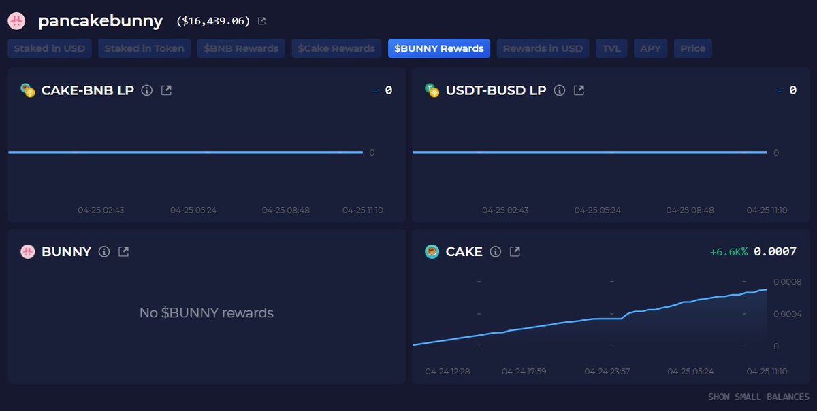The height and width of the screenshot is (411, 817).
Task: Click the CAKE token icon
Action: (x=432, y=251)
